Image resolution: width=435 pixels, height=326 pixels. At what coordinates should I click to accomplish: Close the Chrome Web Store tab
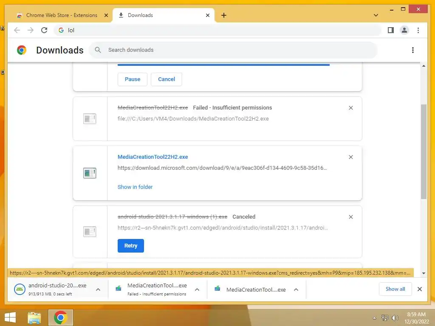[x=106, y=15]
